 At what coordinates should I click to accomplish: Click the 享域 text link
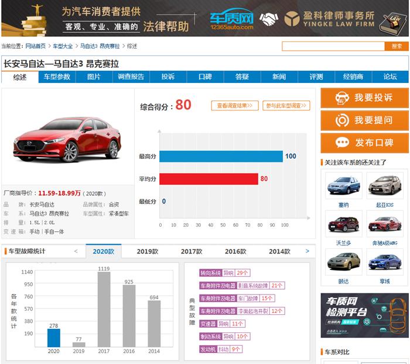tap(385, 282)
